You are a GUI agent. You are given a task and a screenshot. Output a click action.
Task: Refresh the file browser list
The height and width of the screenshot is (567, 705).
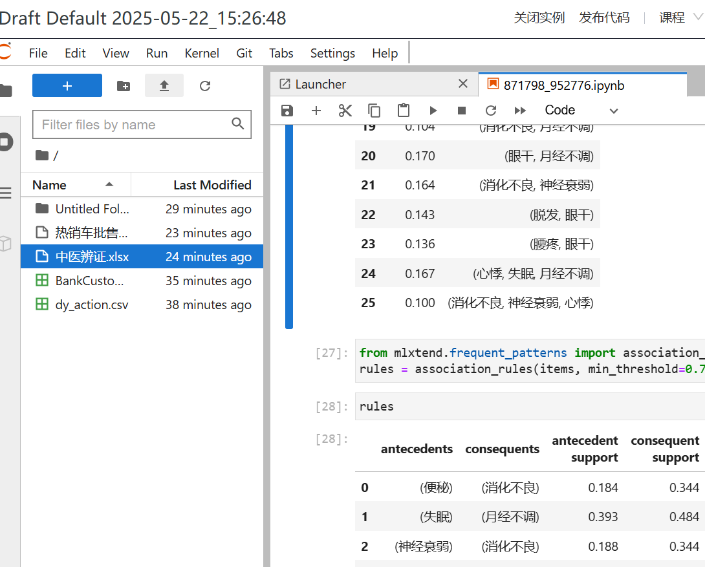pos(205,86)
